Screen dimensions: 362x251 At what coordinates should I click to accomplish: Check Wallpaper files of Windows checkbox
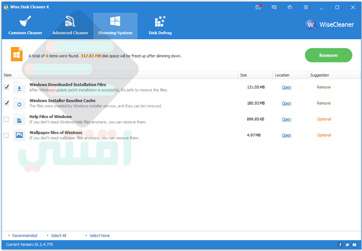point(6,135)
